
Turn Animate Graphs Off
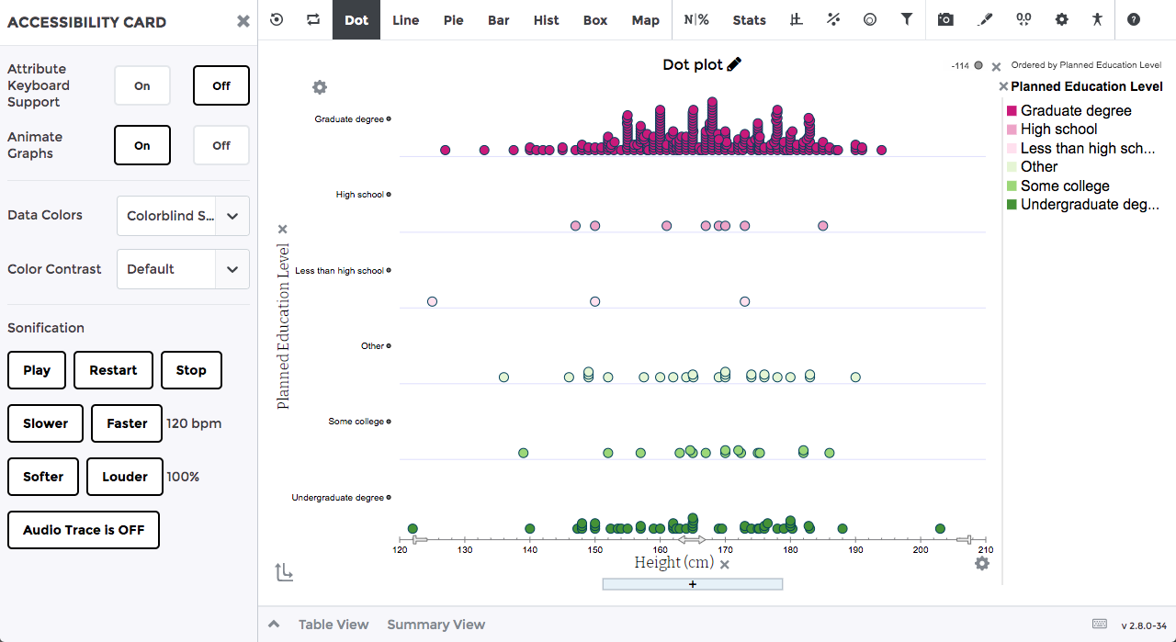click(x=221, y=145)
